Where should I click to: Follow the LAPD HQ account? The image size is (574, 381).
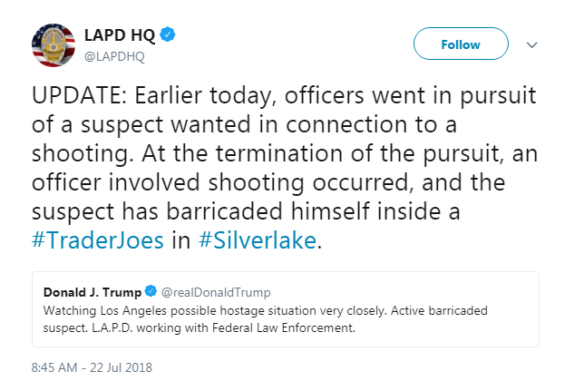point(460,44)
